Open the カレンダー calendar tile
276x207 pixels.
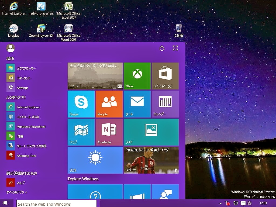point(165,104)
